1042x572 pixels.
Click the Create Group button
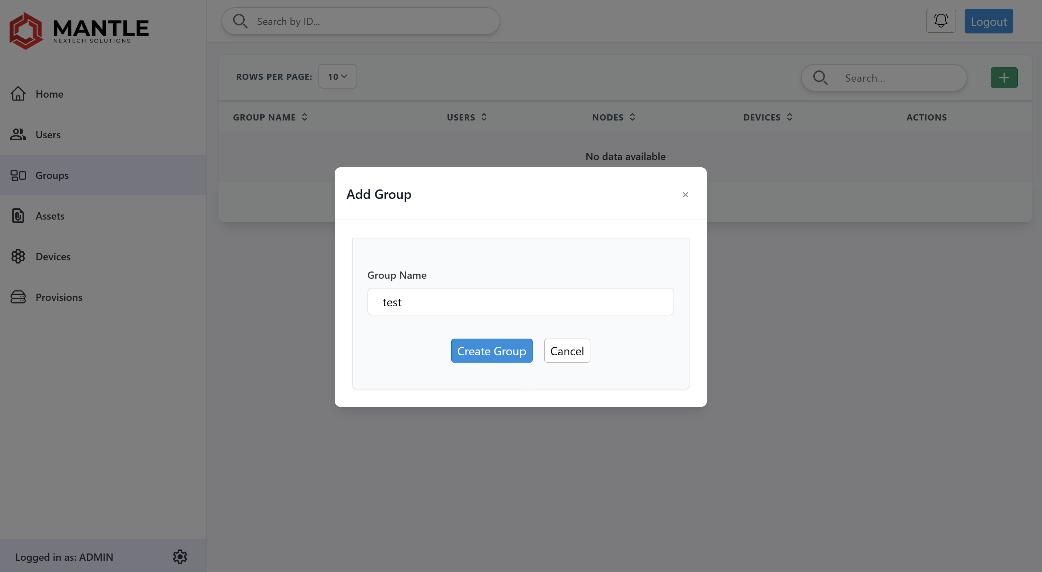coord(492,351)
